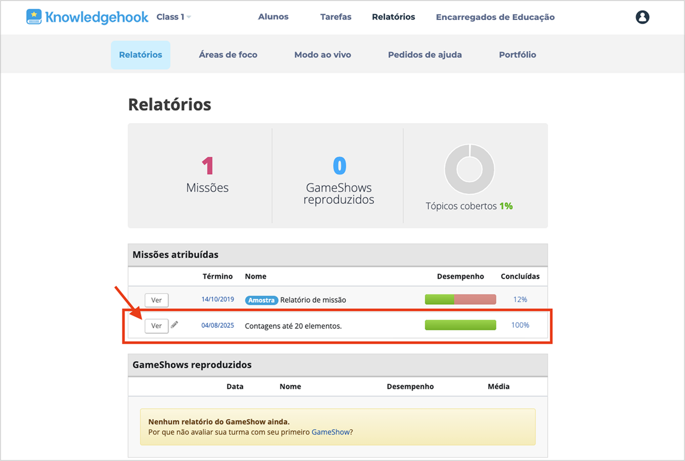
Task: Click Contagens até 20 elementos text
Action: tap(293, 326)
